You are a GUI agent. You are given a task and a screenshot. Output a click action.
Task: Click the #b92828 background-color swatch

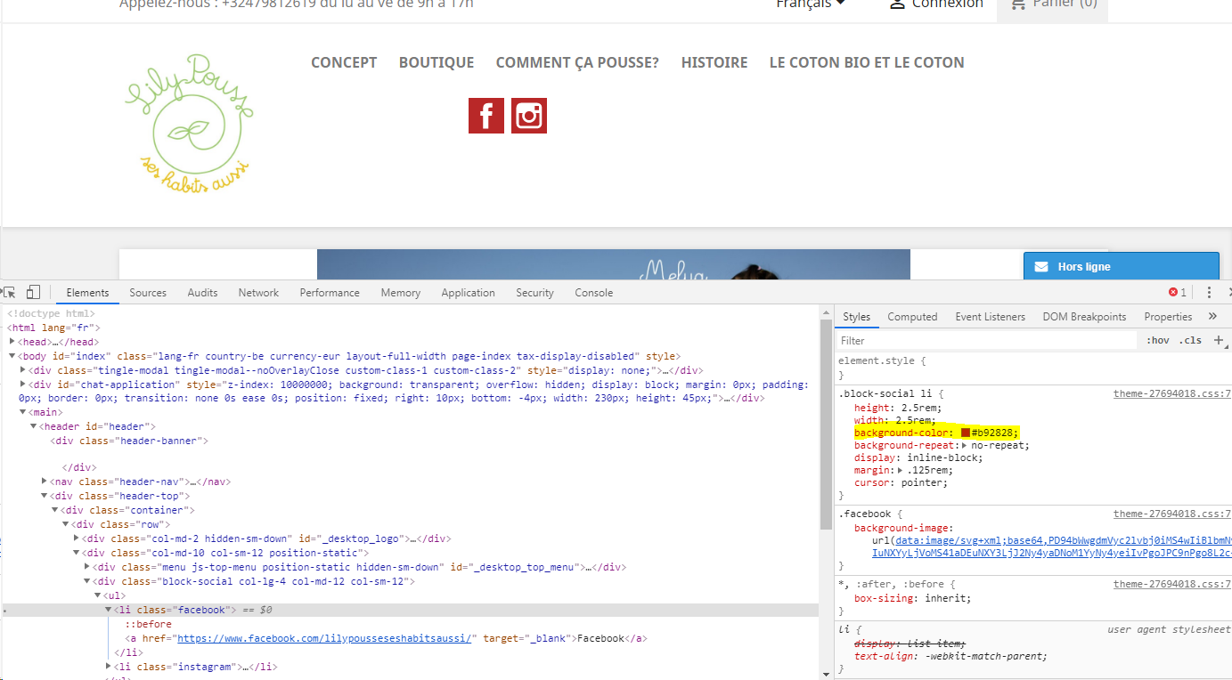point(966,433)
